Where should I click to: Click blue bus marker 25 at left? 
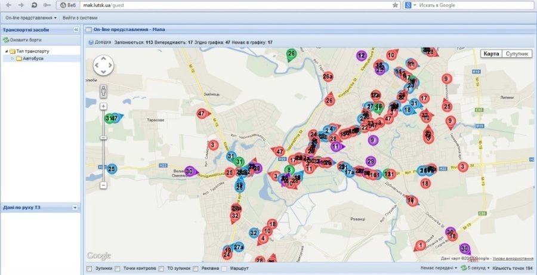[112, 169]
